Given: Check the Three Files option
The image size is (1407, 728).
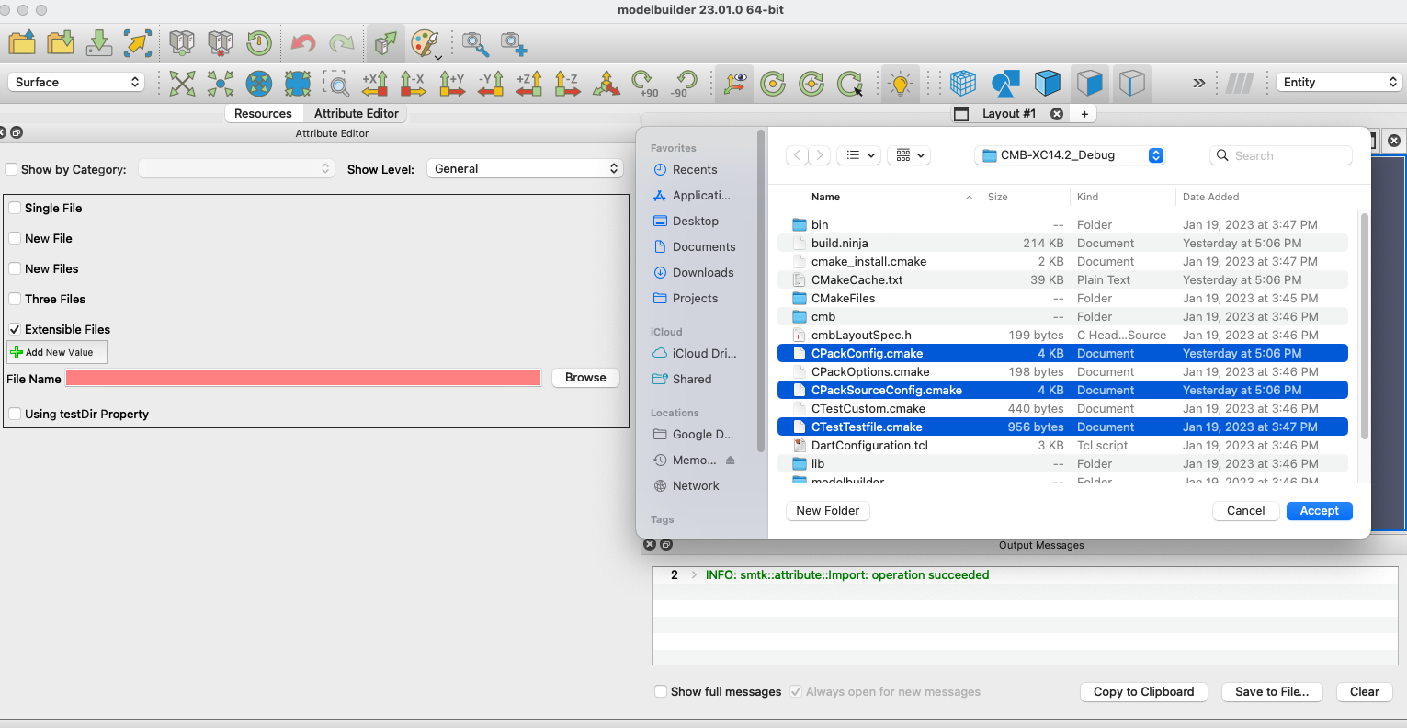Looking at the screenshot, I should 15,299.
